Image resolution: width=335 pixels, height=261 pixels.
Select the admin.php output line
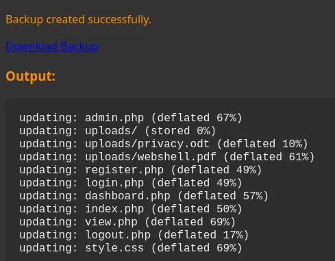coord(131,118)
